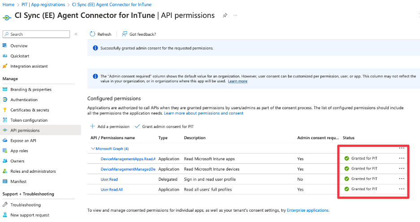Viewport: 420px width, 222px height.
Task: Open the User.Read permission link
Action: 109,179
